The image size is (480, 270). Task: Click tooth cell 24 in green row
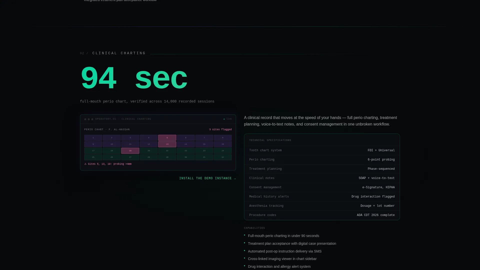223,151
